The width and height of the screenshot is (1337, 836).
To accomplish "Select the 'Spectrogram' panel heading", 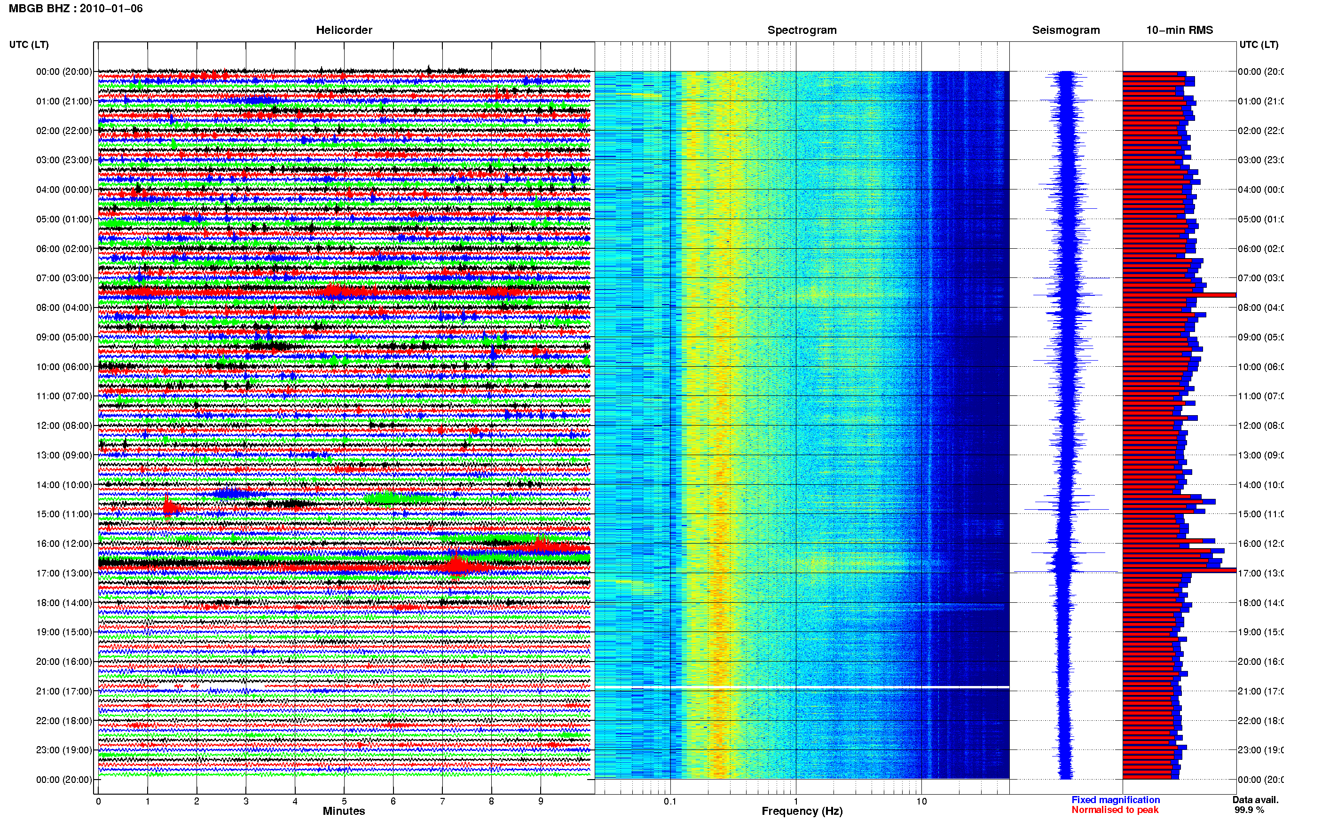I will tap(802, 30).
